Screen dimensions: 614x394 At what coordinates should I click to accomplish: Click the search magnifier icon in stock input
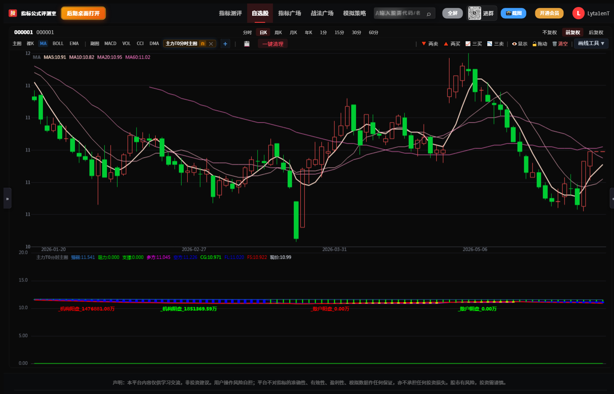pos(428,14)
